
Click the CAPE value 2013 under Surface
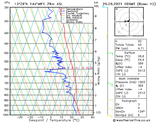click(x=141, y=71)
